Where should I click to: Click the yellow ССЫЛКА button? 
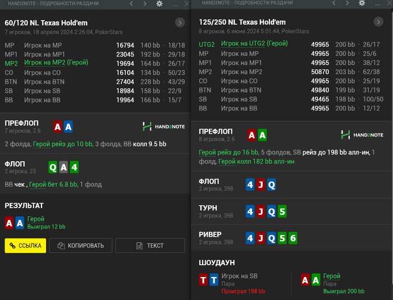point(25,246)
